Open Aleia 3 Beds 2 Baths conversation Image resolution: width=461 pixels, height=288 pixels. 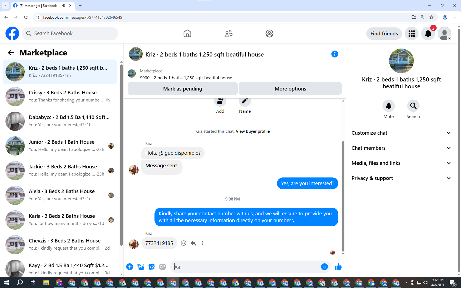tap(60, 195)
